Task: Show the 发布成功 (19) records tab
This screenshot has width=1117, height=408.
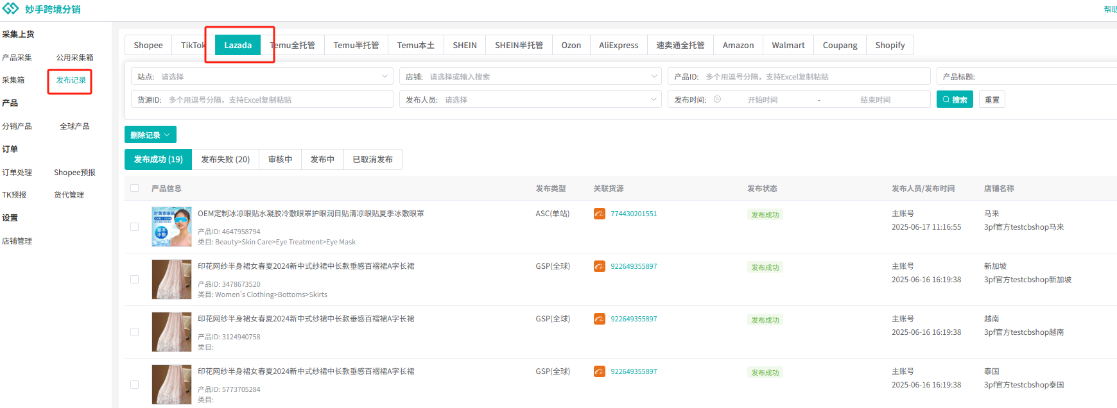Action: (x=159, y=159)
